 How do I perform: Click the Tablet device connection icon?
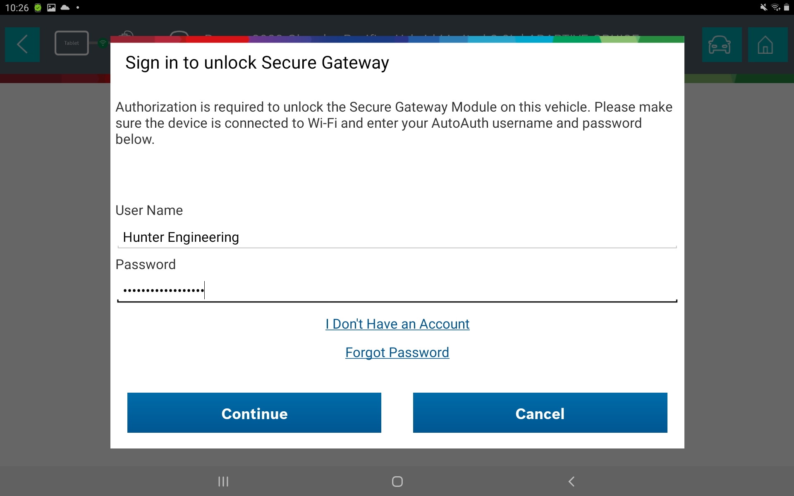pos(71,43)
